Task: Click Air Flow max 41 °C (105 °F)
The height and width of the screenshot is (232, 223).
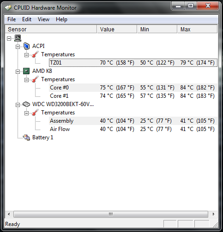Action: [198, 129]
